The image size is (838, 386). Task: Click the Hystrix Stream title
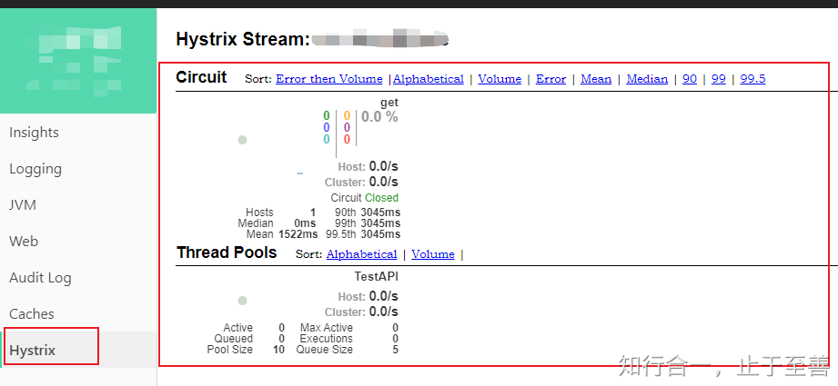(243, 39)
